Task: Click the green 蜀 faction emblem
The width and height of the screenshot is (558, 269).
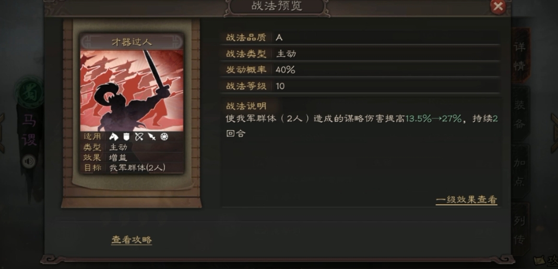Action: point(29,91)
